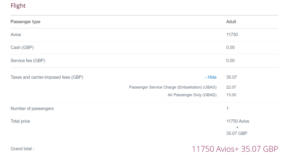Select the 13.00 duty amount
284x157 pixels.
(231, 95)
